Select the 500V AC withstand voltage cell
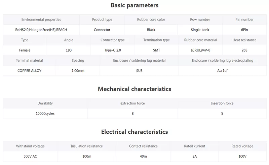This screenshot has height=165, width=269. (30, 156)
